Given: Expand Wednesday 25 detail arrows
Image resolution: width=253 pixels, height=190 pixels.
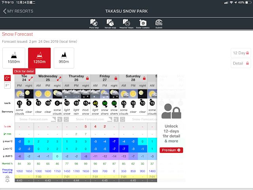Looking at the screenshot, I should click(59, 79).
